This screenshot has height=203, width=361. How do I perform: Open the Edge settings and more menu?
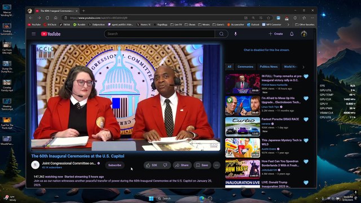[312, 17]
